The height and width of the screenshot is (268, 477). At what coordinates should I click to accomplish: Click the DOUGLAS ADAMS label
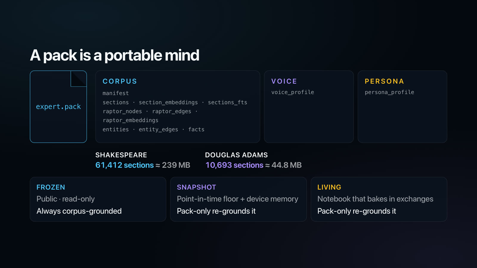tap(236, 155)
